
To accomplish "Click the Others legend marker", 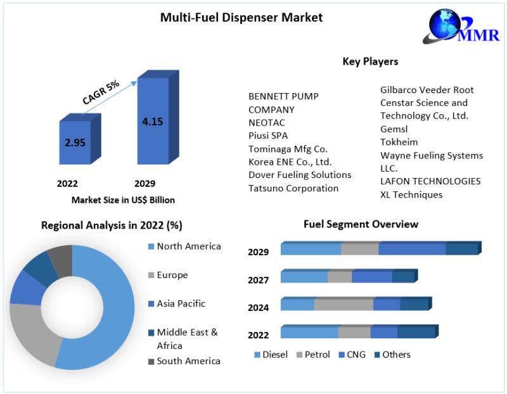I will [377, 355].
